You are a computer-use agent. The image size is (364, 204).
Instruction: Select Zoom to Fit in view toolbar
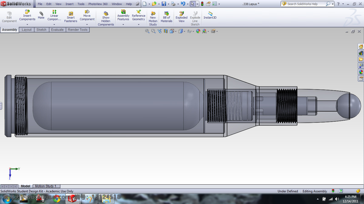tap(147, 31)
